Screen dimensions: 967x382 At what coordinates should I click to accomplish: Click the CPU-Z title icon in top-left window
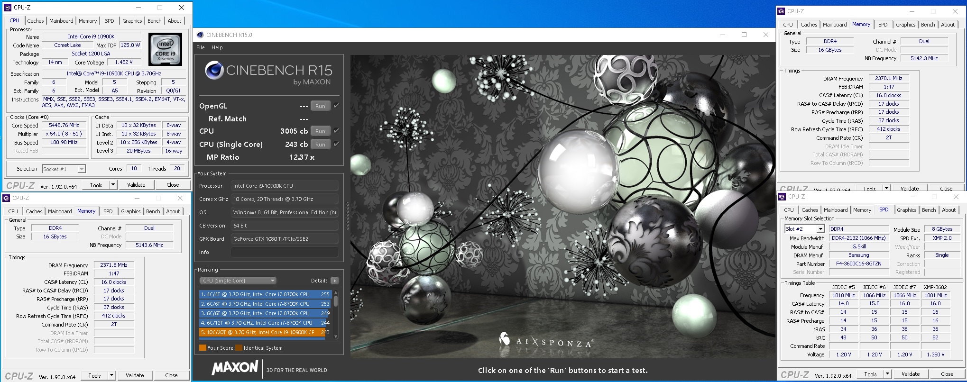coord(7,7)
